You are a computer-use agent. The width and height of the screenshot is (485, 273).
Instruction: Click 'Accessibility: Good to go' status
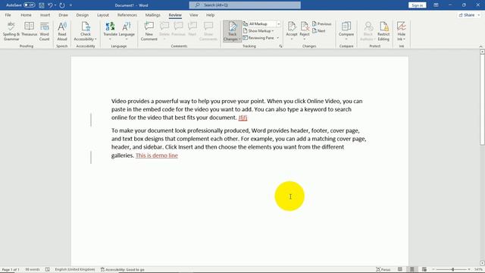coord(123,270)
